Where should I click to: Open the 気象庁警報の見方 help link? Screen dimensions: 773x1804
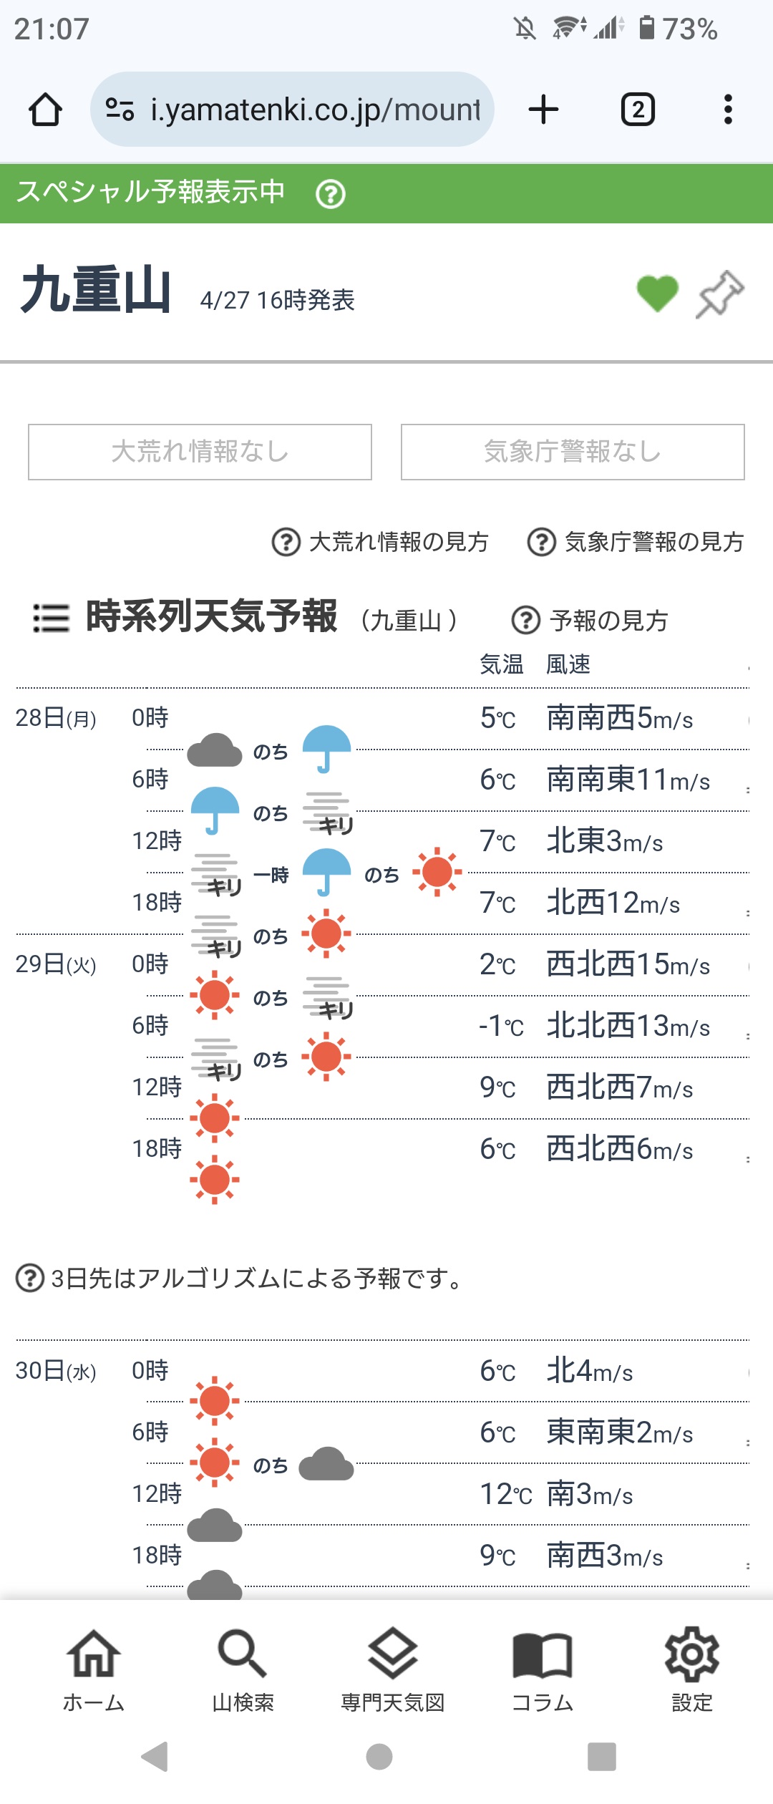coord(636,542)
